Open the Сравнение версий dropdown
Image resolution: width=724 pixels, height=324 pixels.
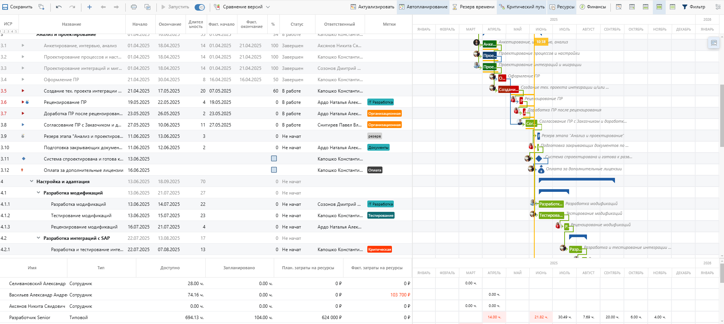click(x=242, y=7)
